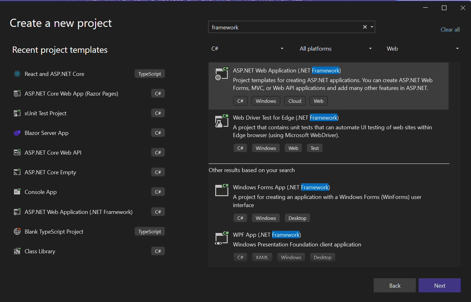Click the Back button
Screen dimensions: 471x302
coord(395,285)
